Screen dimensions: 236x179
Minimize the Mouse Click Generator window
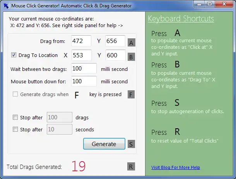coord(199,4)
